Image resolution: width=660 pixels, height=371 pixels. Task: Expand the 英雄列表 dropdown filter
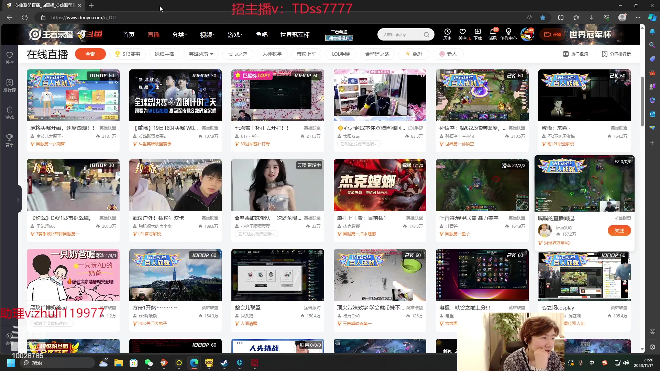tap(201, 54)
